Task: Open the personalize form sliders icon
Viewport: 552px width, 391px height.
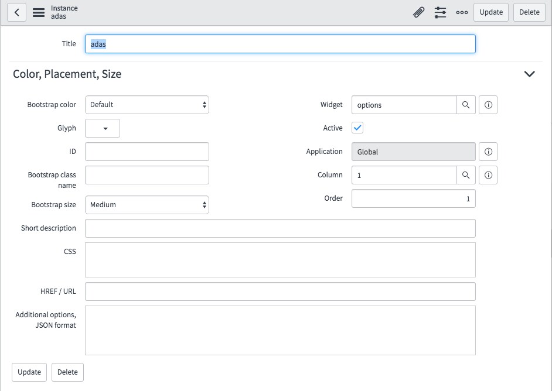Action: 440,12
